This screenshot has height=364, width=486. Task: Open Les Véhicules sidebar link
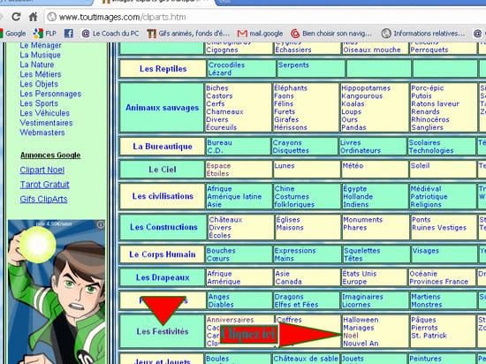(45, 113)
